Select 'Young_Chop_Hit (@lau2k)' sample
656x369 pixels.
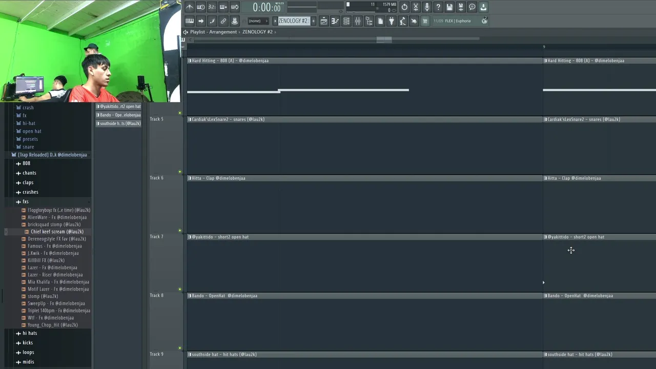tap(52, 325)
